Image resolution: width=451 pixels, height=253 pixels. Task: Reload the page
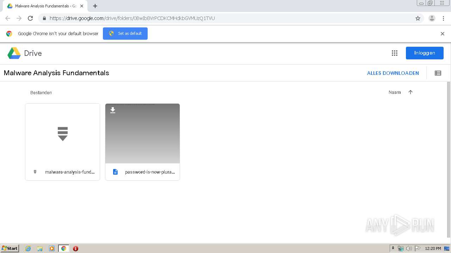pyautogui.click(x=30, y=18)
